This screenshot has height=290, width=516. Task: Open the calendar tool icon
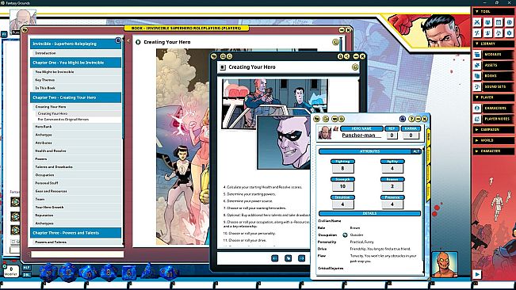(499, 22)
